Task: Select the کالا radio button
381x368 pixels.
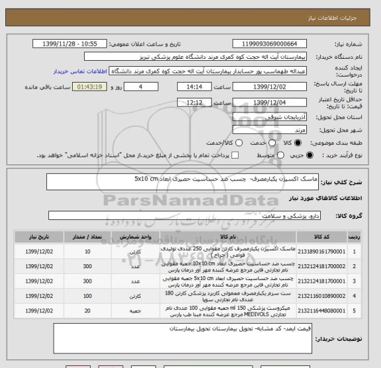Action: pos(298,143)
